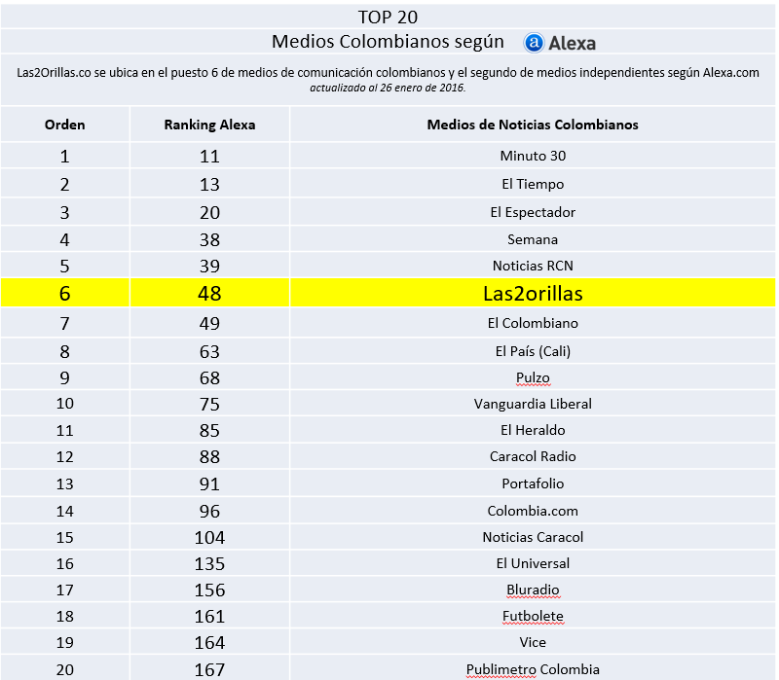Viewport: 779px width, 680px height.
Task: Click the Minuto 30 cell
Action: coord(533,156)
